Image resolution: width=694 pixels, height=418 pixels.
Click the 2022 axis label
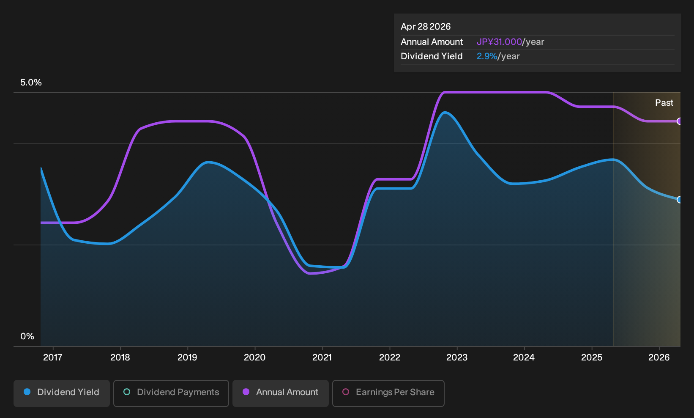tap(390, 357)
